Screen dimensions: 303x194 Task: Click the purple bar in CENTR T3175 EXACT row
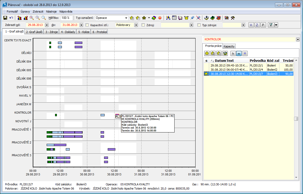(x=78, y=43)
